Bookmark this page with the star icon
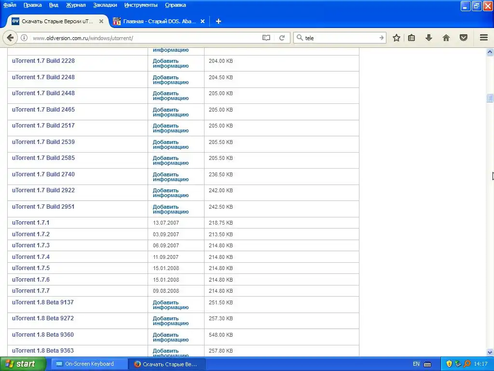The image size is (494, 371). (397, 38)
